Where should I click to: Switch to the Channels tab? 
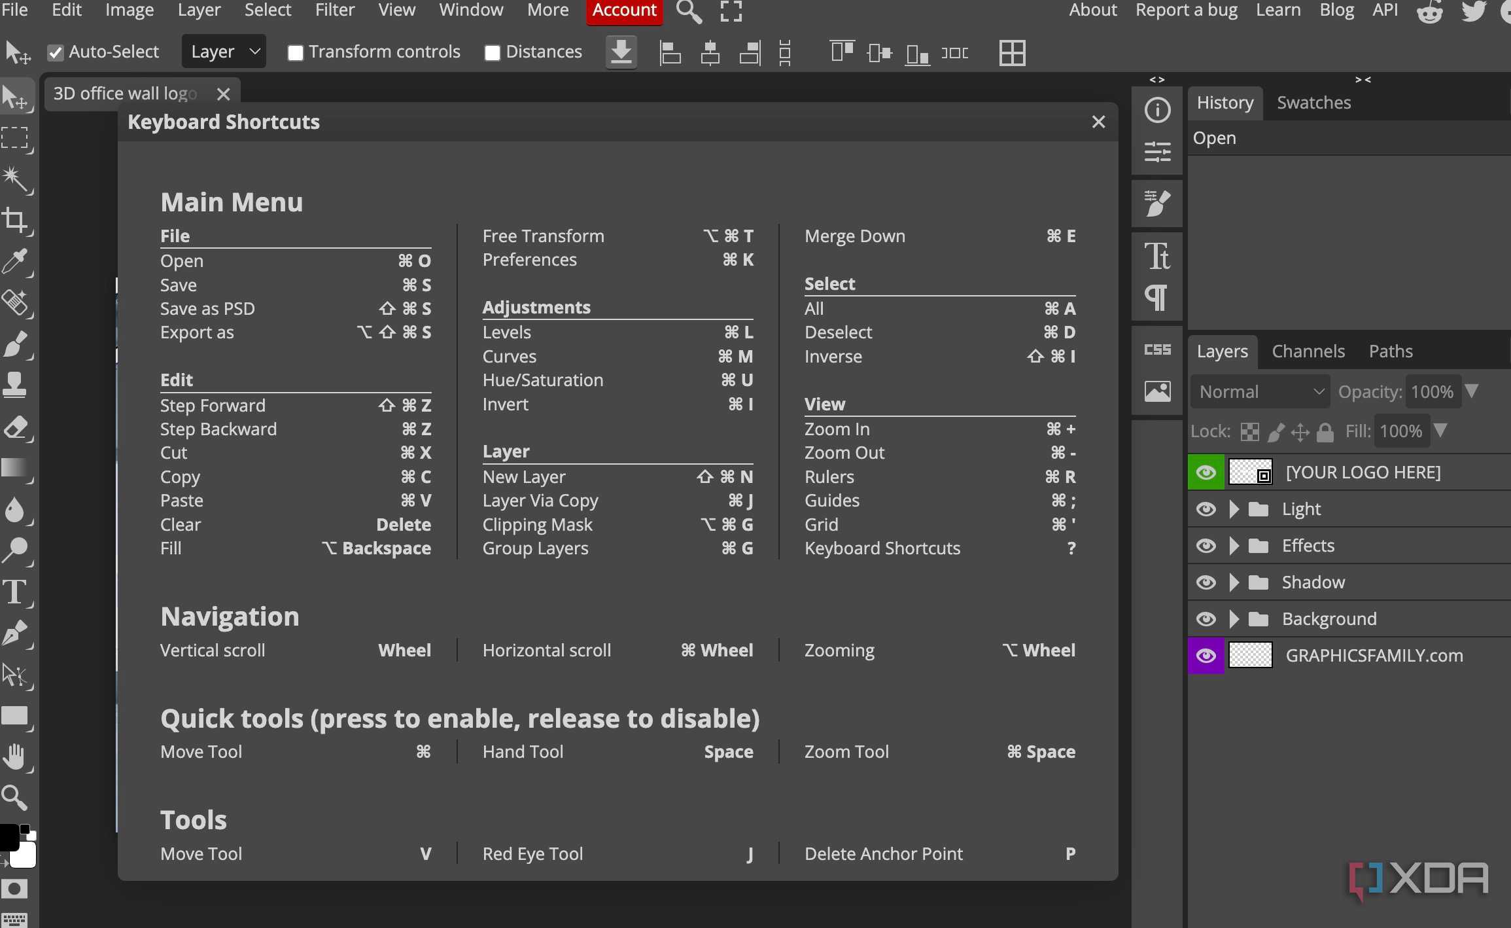(1308, 351)
